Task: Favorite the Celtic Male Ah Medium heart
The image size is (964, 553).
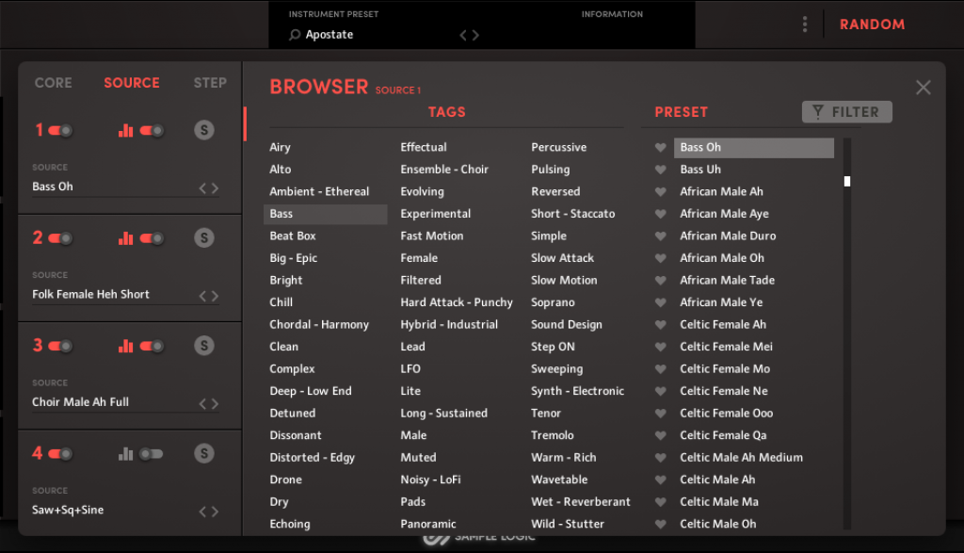Action: (x=660, y=457)
